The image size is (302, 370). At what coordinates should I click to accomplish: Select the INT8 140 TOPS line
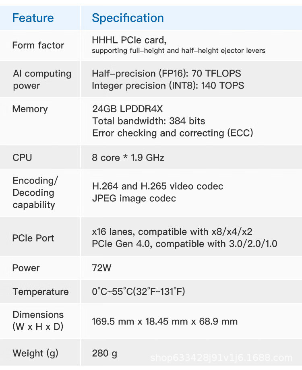168,85
